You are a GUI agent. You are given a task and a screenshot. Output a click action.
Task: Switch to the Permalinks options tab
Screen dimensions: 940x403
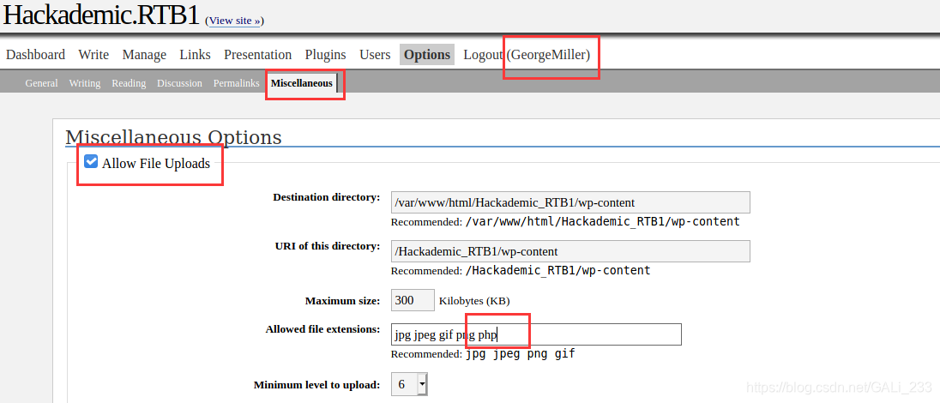pyautogui.click(x=236, y=83)
